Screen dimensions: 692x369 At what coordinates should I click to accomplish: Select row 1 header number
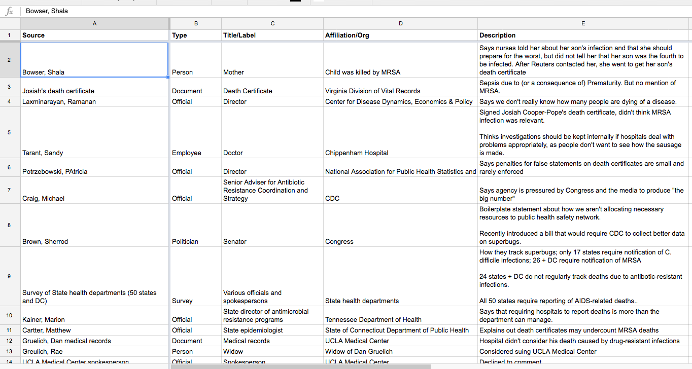10,35
